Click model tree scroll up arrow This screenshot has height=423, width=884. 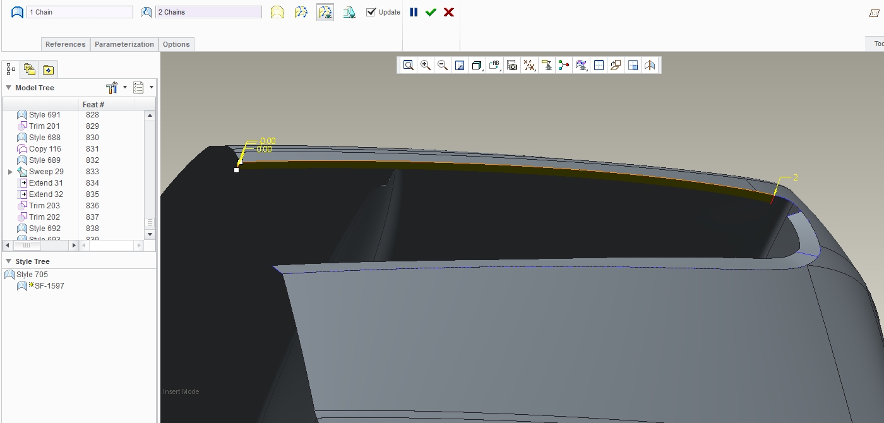pyautogui.click(x=150, y=116)
